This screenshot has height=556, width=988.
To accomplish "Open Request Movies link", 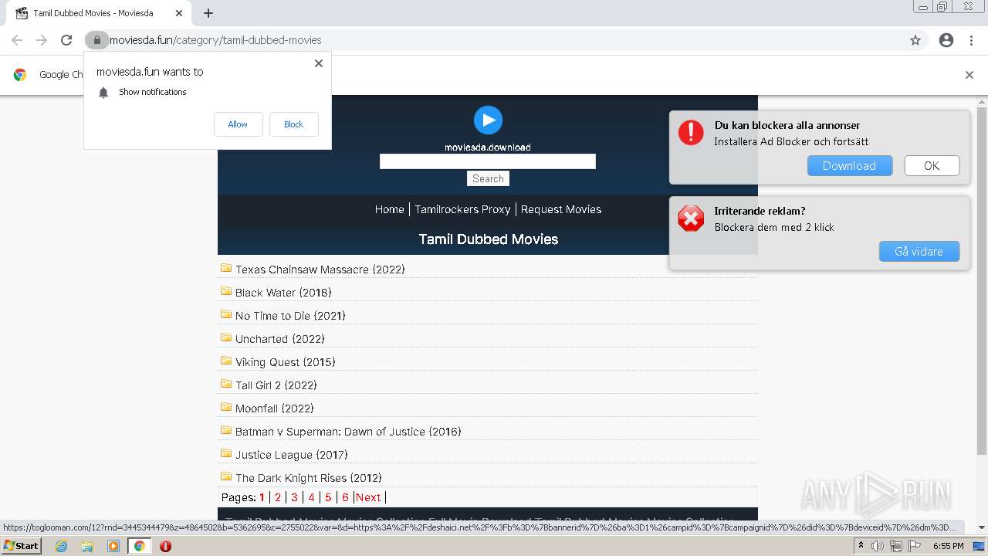I will [x=561, y=209].
